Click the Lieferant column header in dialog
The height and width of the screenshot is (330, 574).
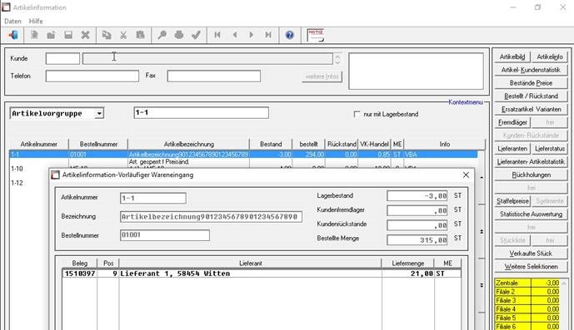click(251, 264)
